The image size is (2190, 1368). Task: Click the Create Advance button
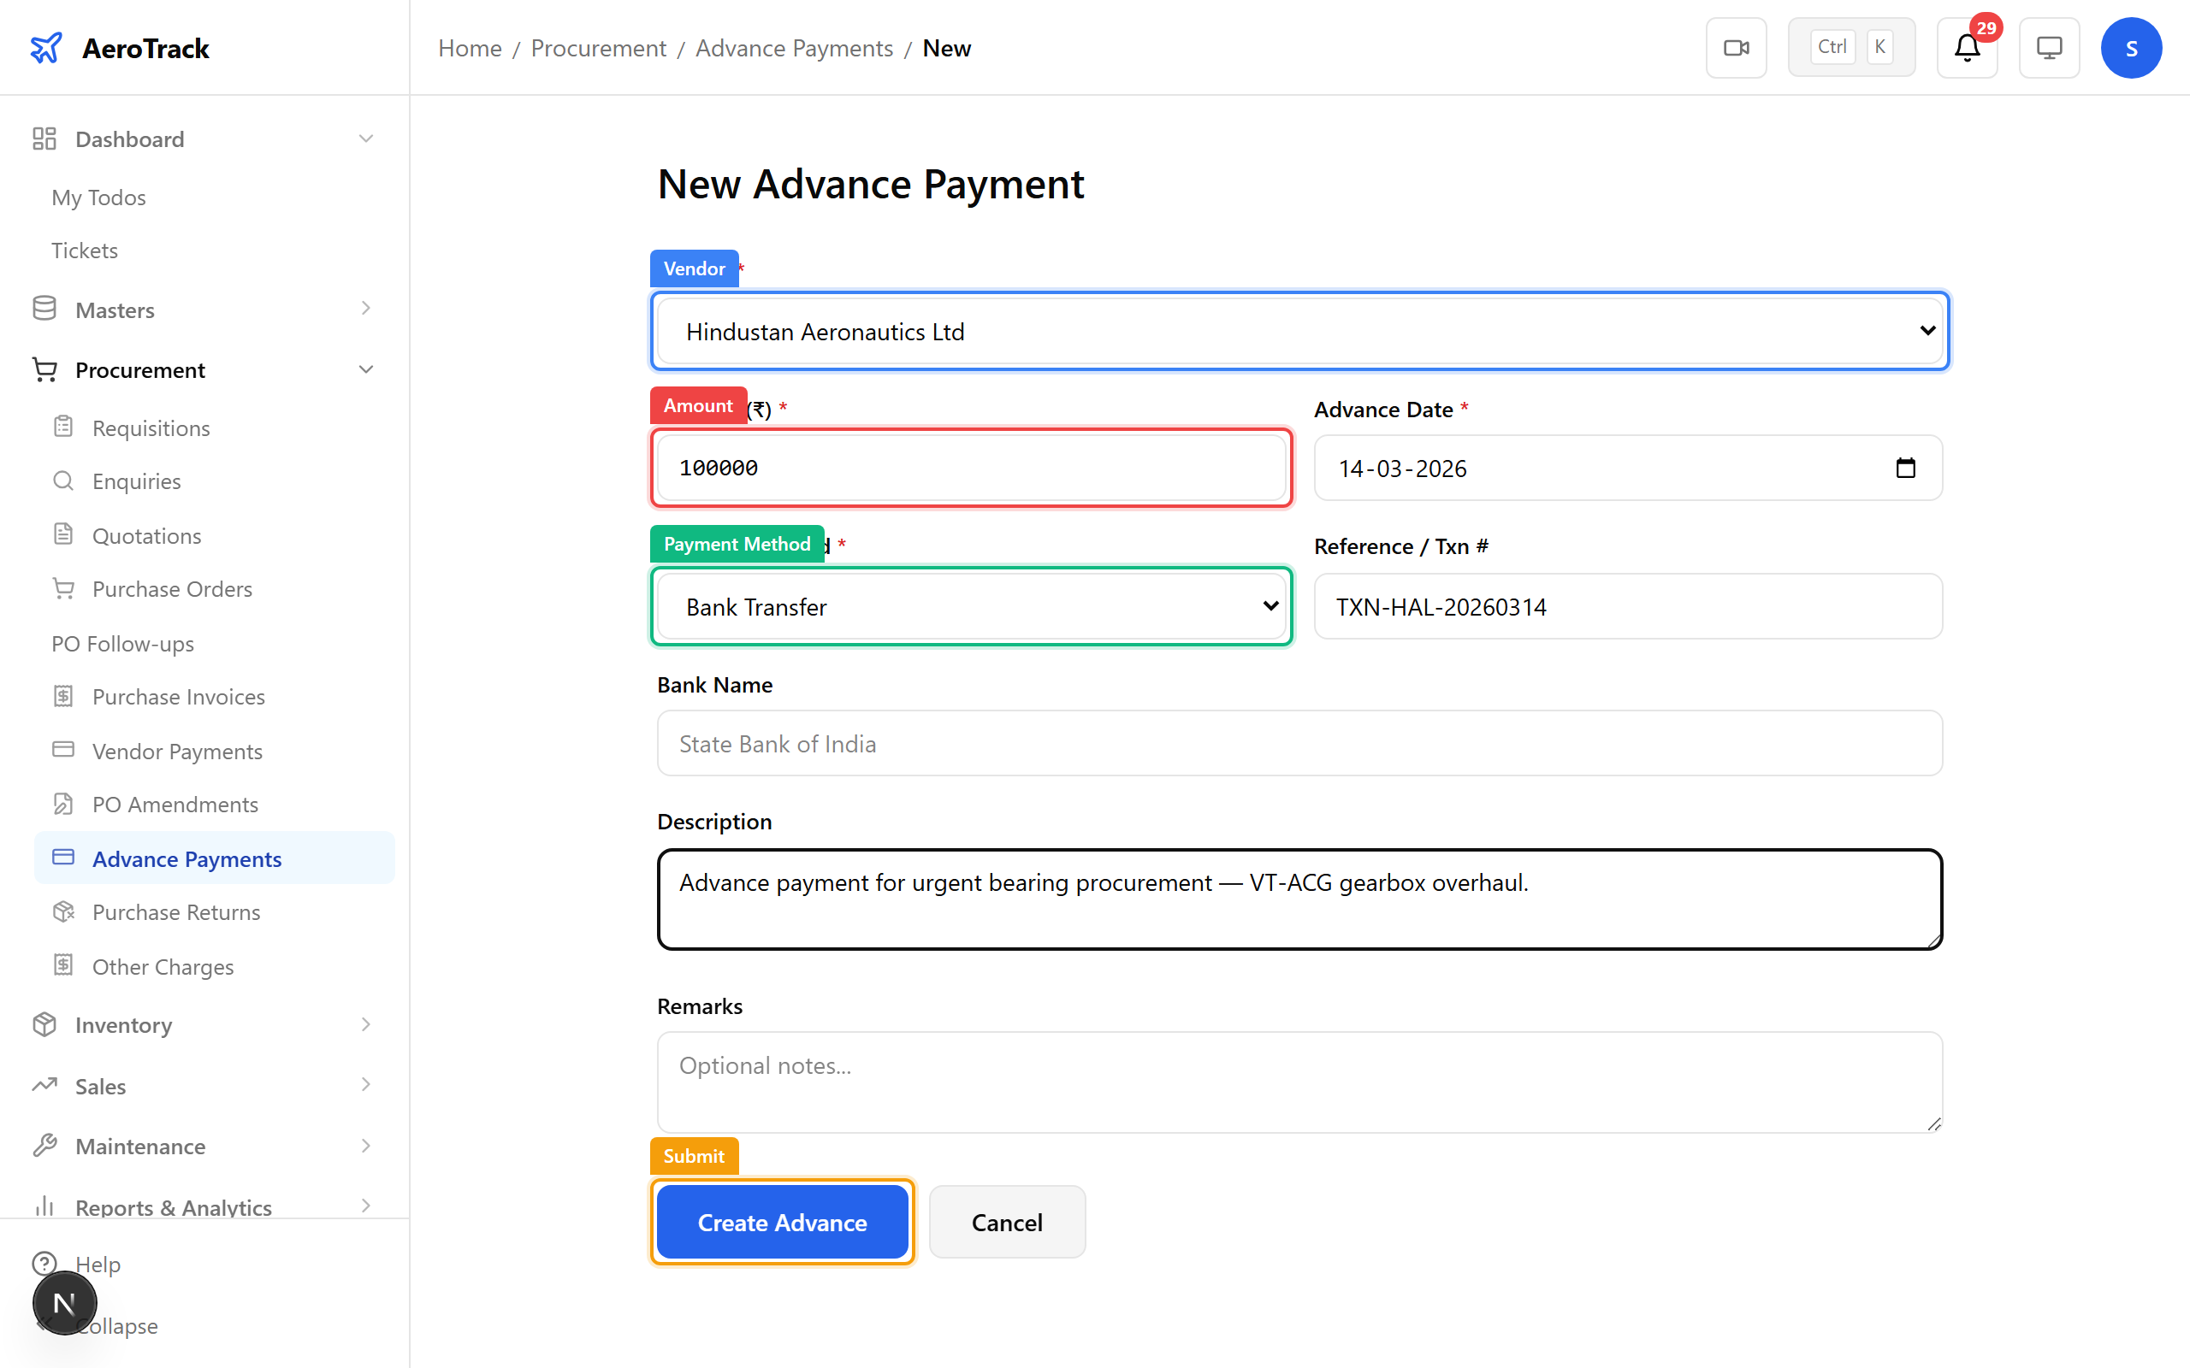782,1222
